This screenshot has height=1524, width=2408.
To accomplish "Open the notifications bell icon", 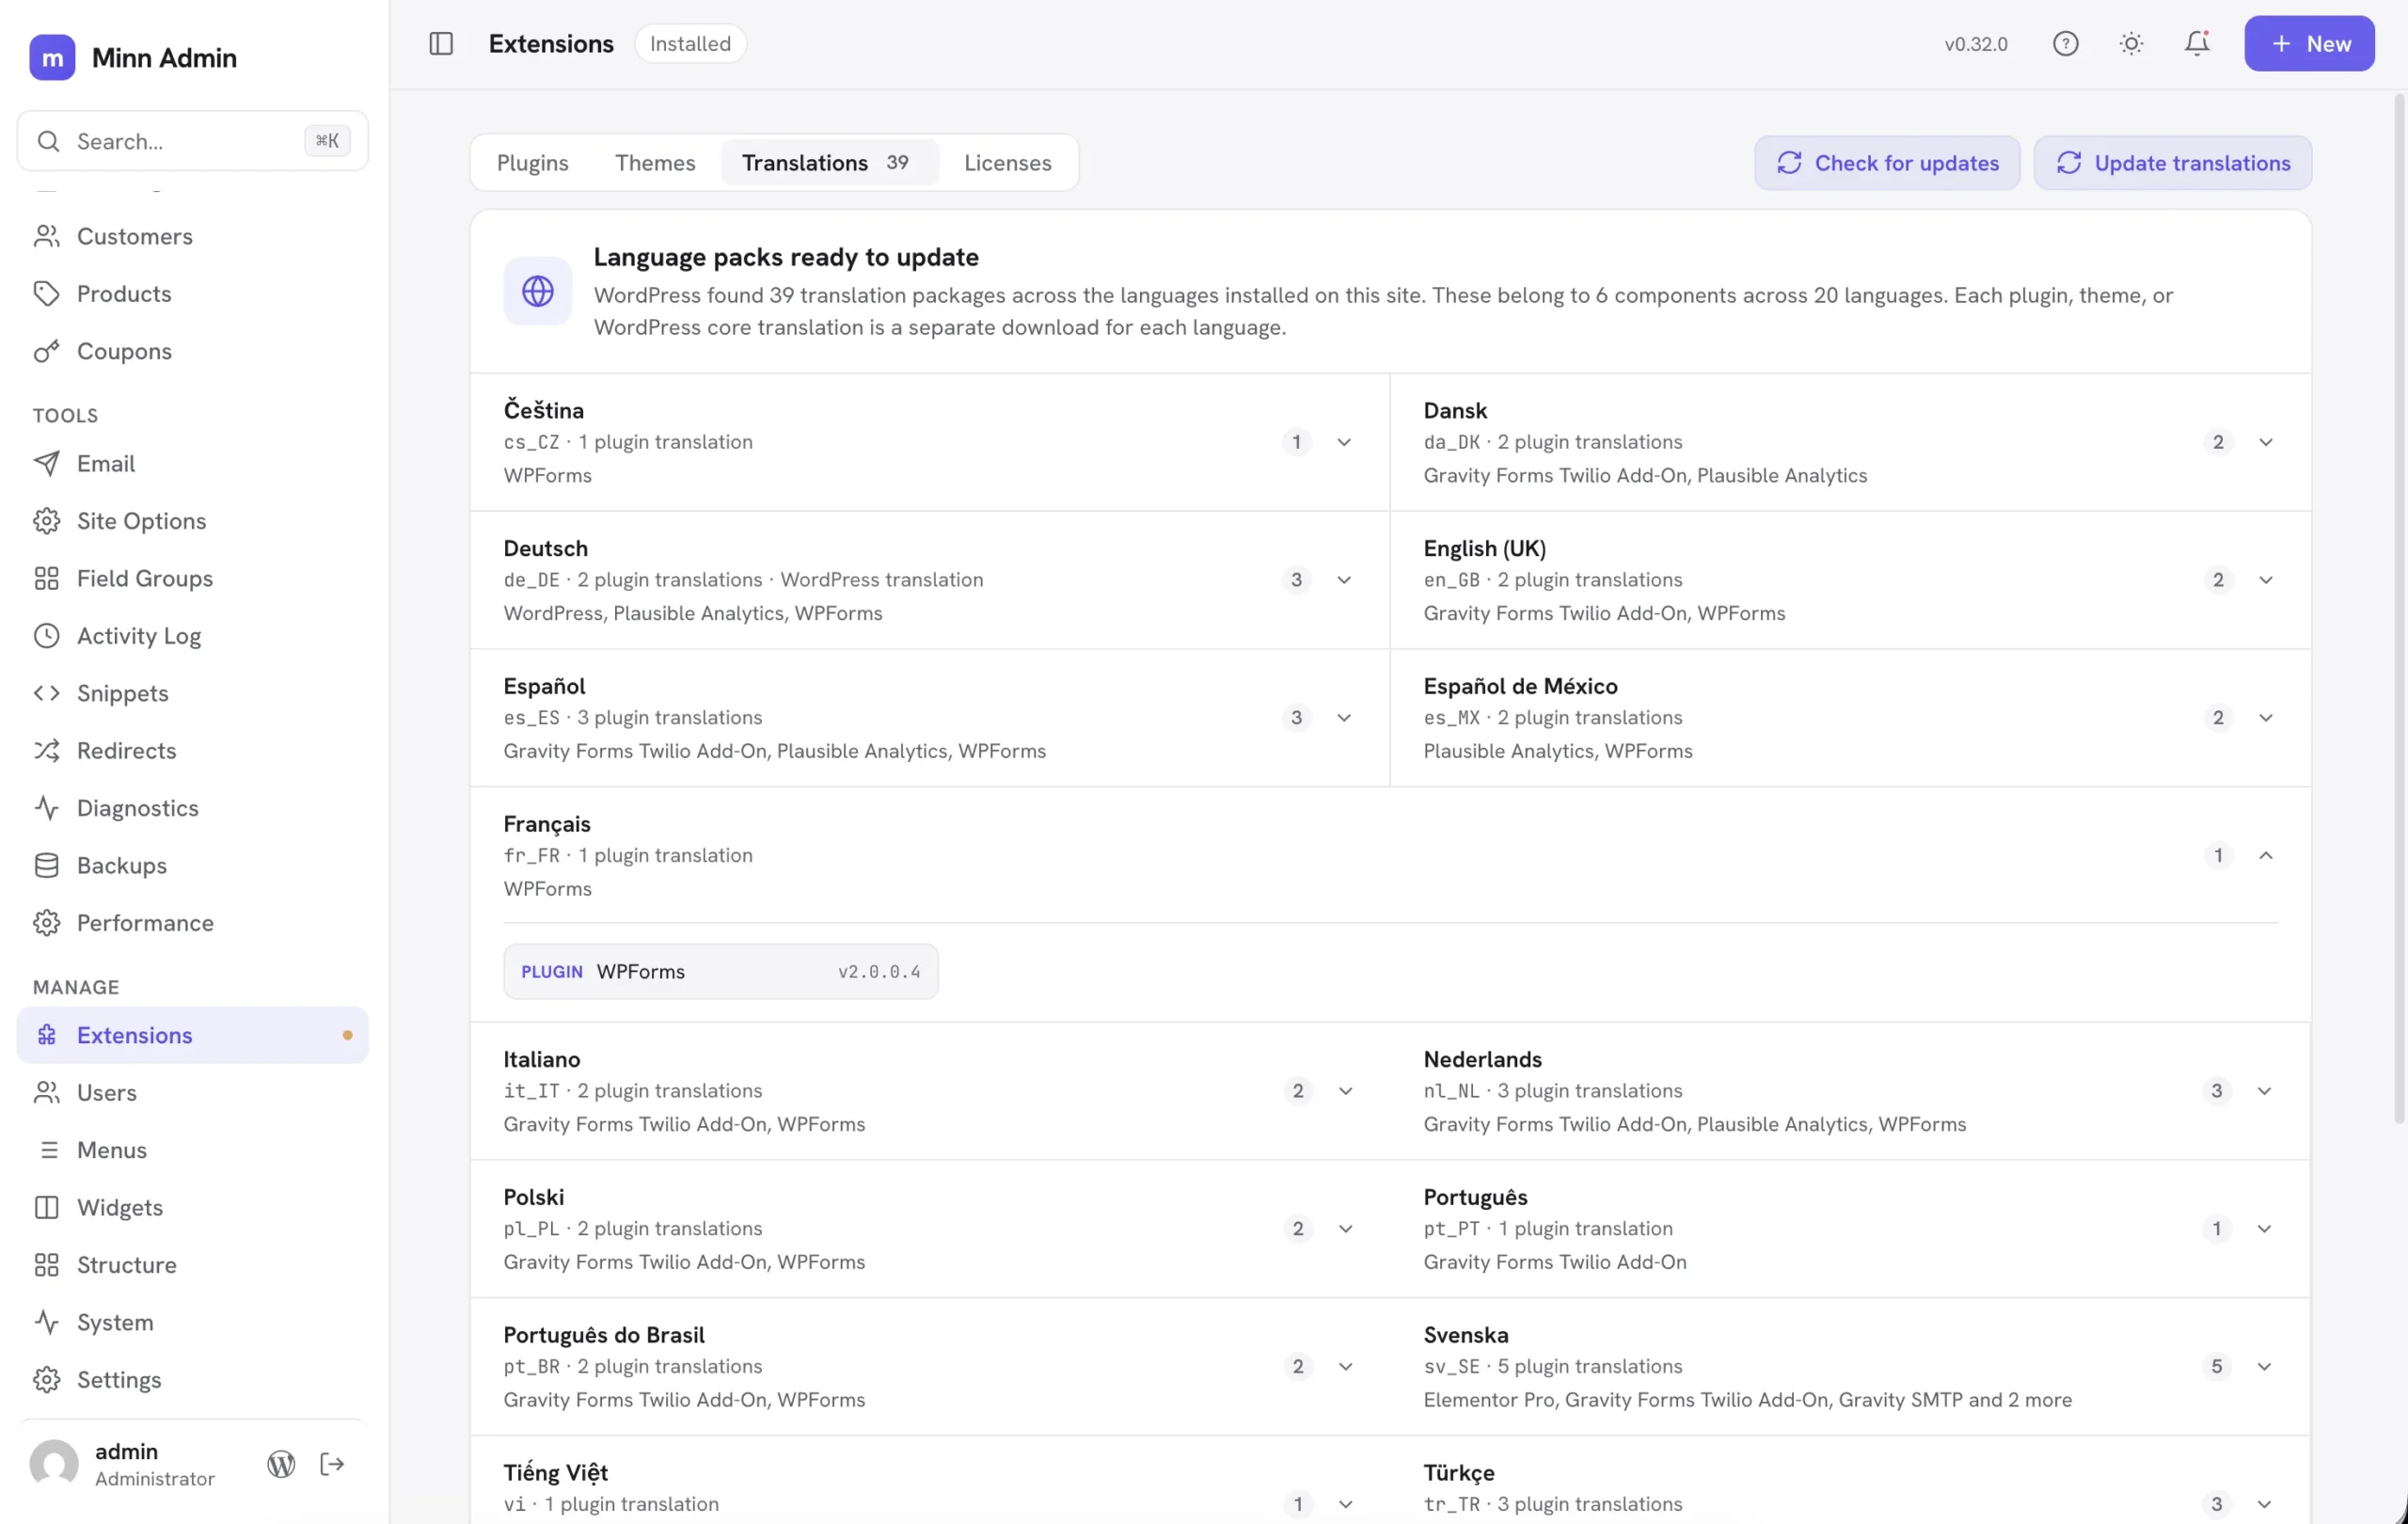I will click(2196, 44).
